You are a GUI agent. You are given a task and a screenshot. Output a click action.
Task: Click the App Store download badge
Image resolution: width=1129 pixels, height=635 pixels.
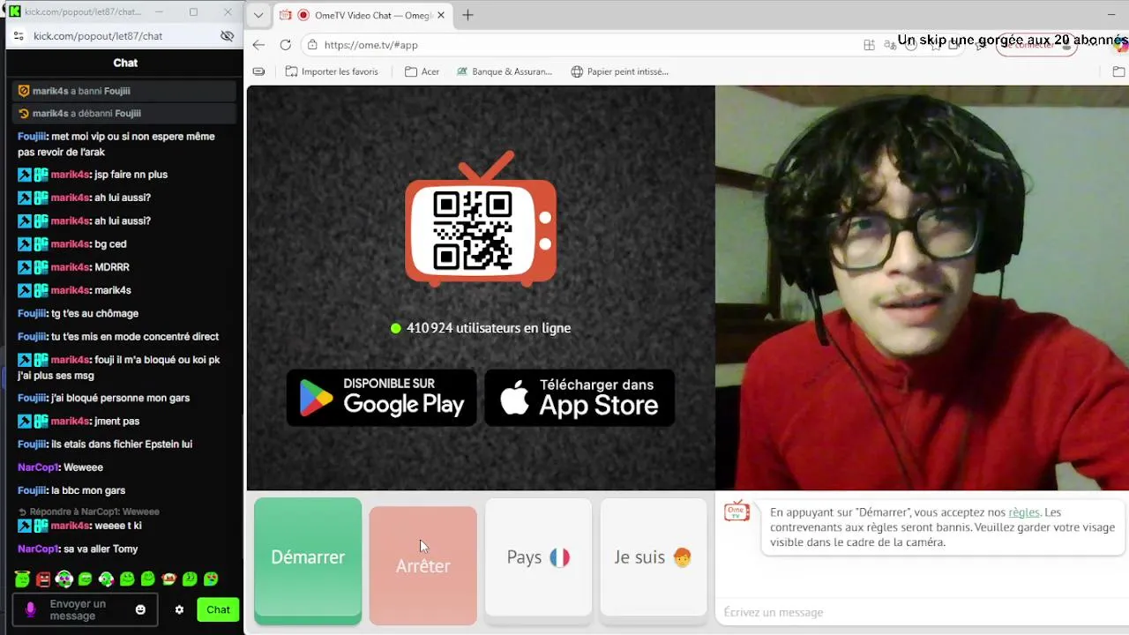(x=579, y=398)
